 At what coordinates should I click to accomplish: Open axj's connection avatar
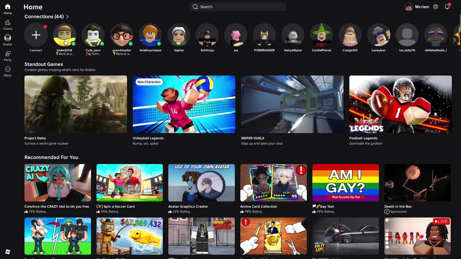click(x=236, y=35)
